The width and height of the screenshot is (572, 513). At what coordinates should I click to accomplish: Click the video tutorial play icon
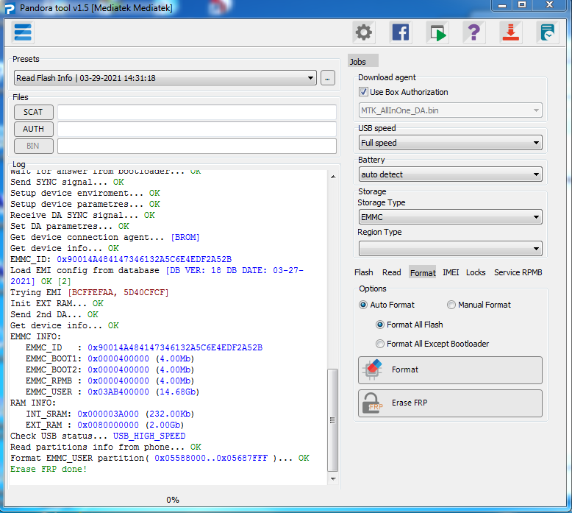(x=437, y=32)
